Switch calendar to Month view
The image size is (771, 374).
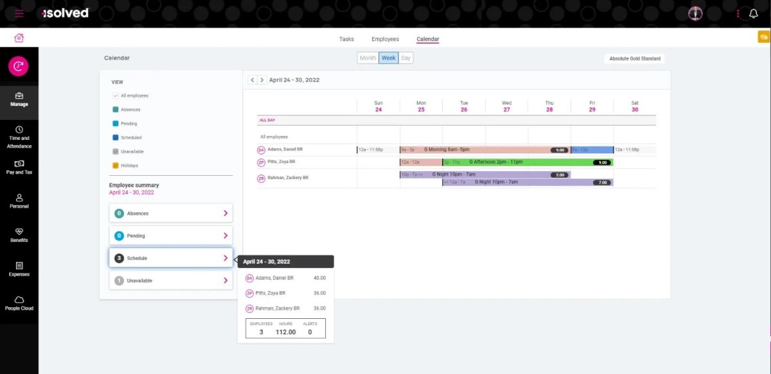[x=368, y=58]
